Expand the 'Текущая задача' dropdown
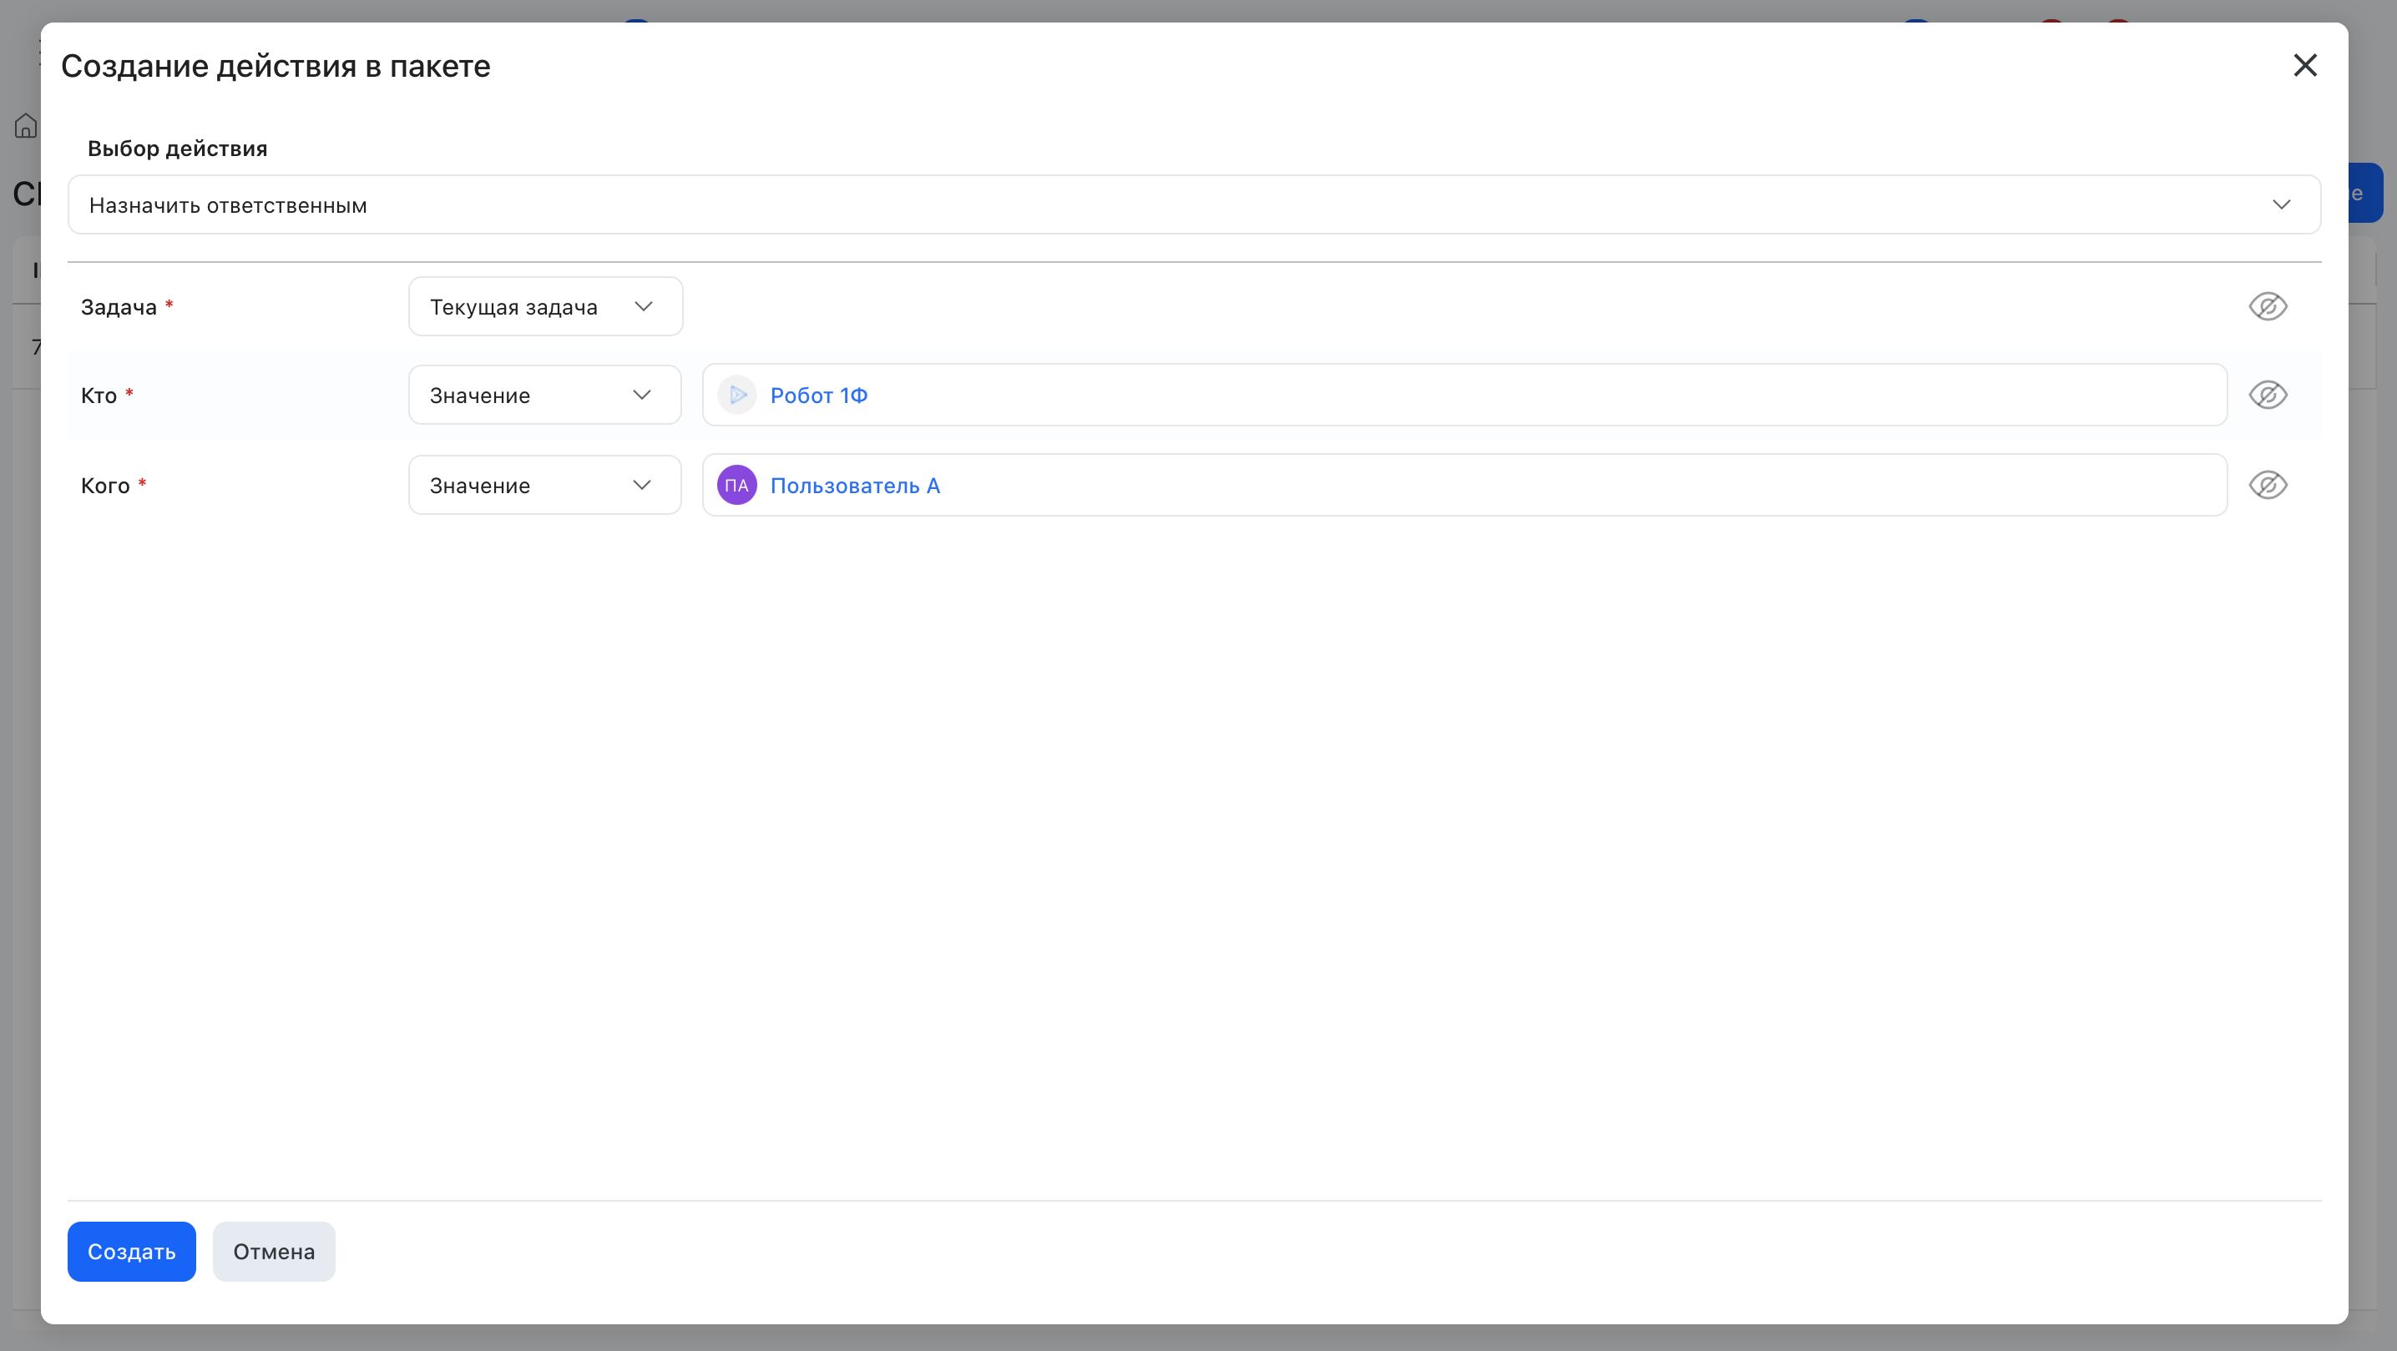The width and height of the screenshot is (2397, 1351). point(545,307)
